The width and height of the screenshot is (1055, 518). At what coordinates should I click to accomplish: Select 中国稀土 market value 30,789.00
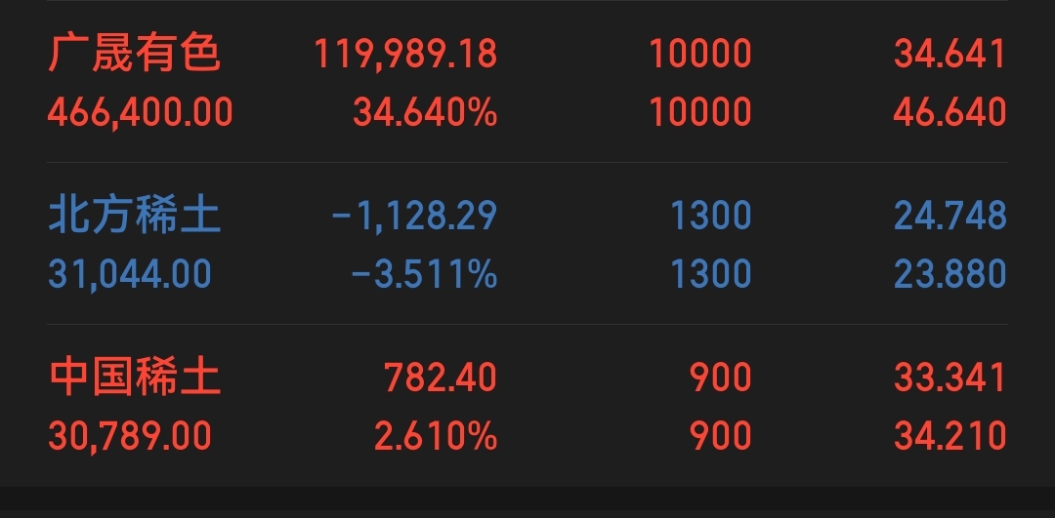pyautogui.click(x=130, y=436)
